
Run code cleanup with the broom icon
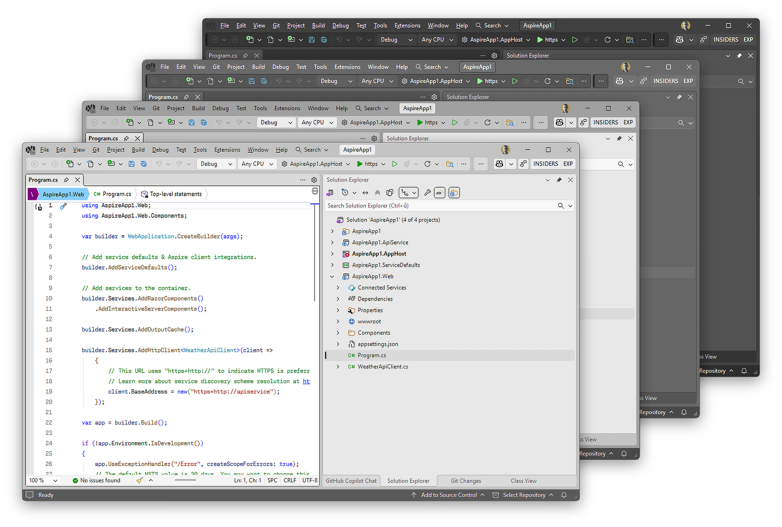pyautogui.click(x=140, y=480)
